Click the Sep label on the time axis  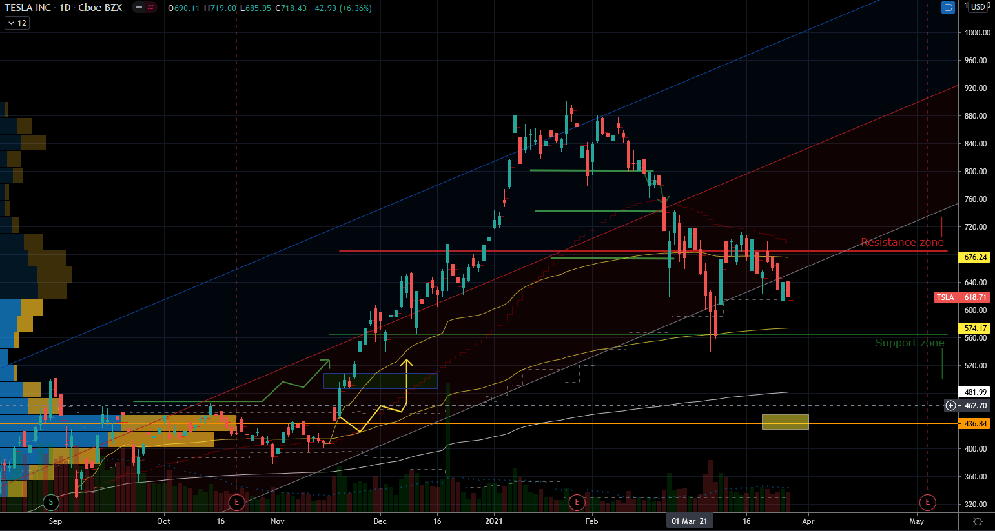click(56, 521)
